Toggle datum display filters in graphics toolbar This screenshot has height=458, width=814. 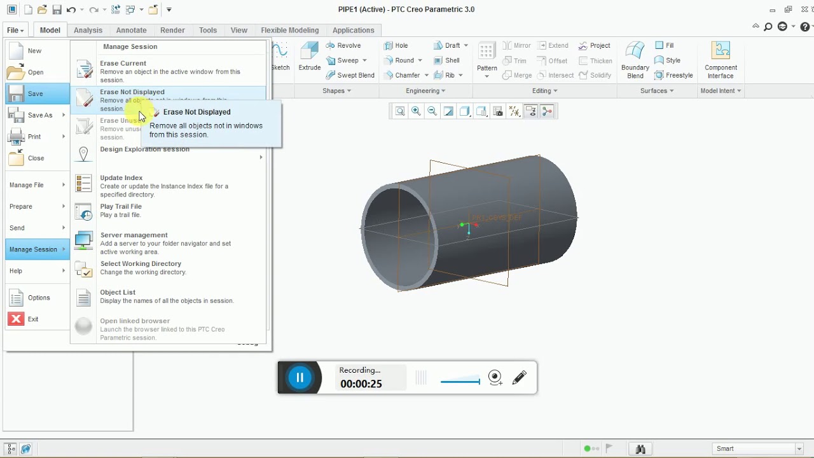tap(514, 111)
